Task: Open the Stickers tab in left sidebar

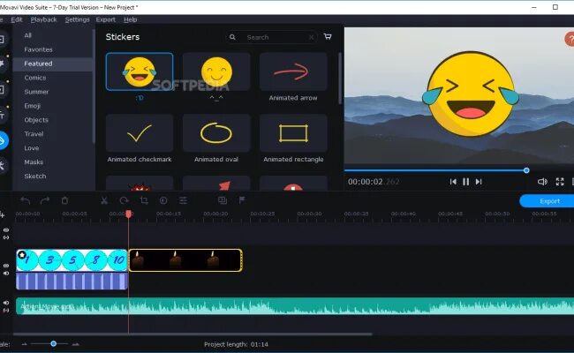Action: pyautogui.click(x=2, y=140)
